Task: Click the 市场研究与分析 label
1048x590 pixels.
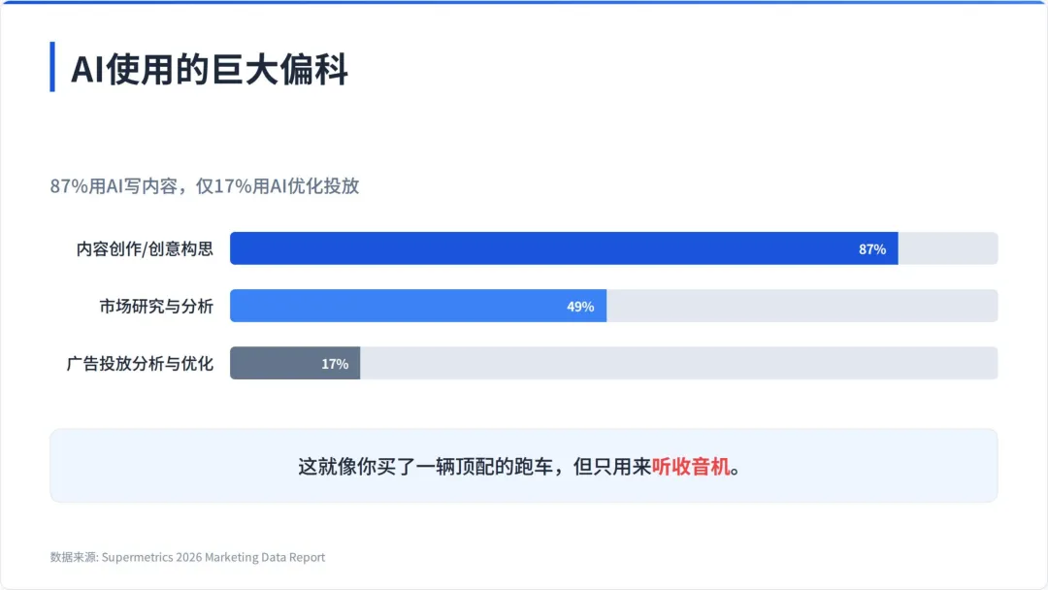Action: coord(156,306)
